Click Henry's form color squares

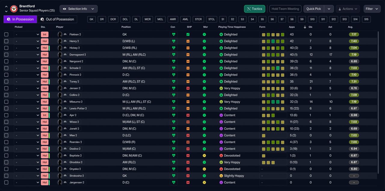tap(273, 41)
